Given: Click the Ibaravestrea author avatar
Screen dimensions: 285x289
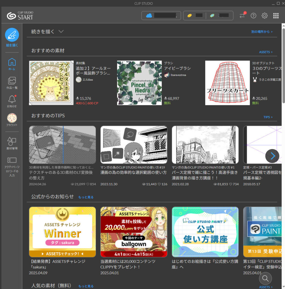Looking at the screenshot, I should coord(167,75).
